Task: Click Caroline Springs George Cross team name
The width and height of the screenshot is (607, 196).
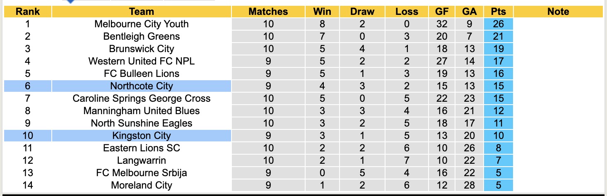Action: click(141, 98)
